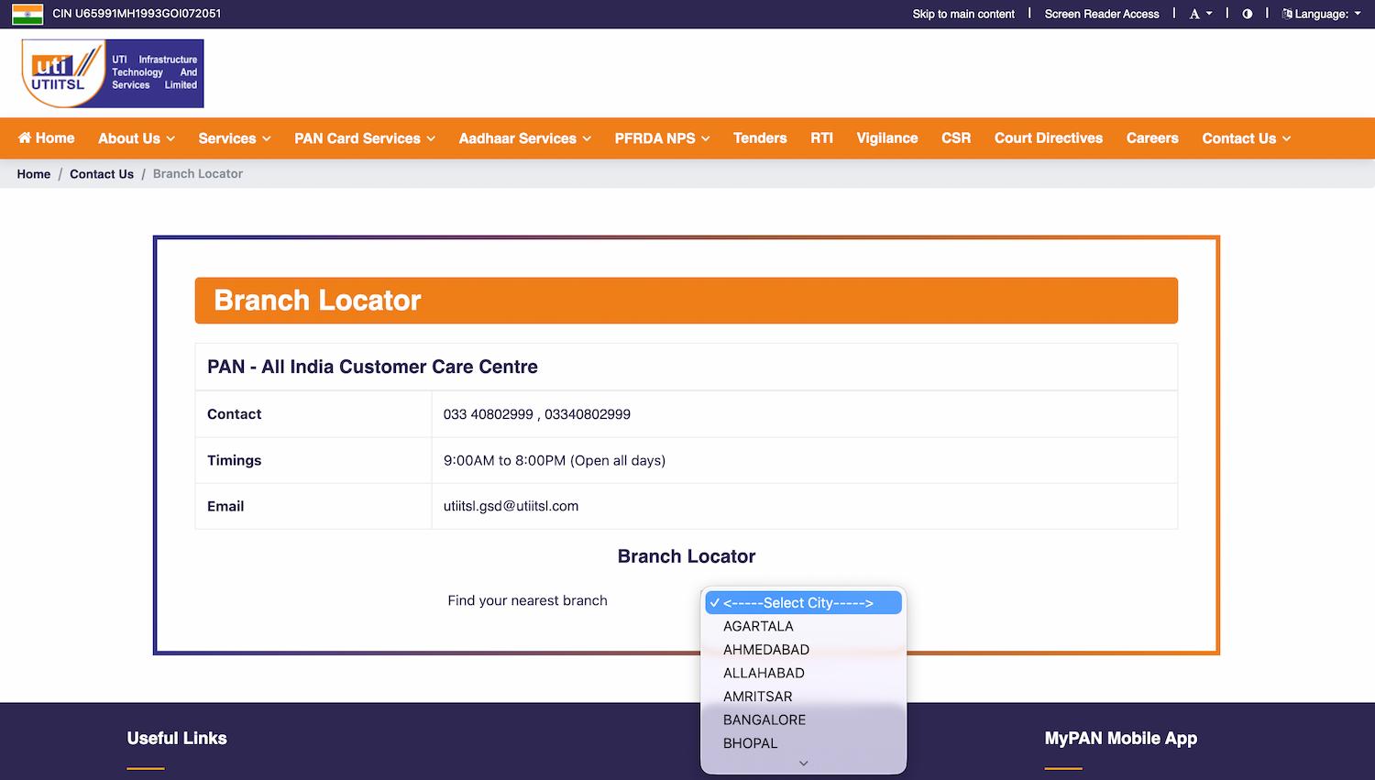Pick the Select City placeholder option
The width and height of the screenshot is (1375, 780).
[x=797, y=603]
